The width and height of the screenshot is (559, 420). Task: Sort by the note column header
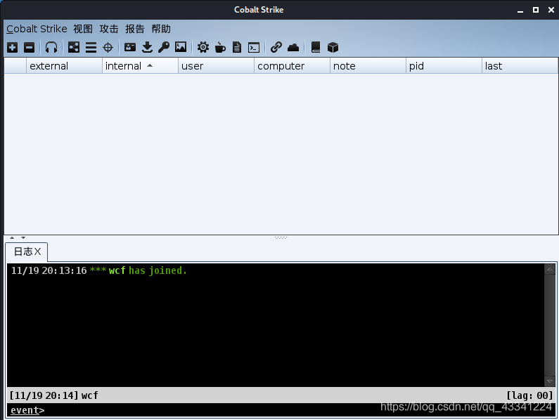pyautogui.click(x=368, y=66)
